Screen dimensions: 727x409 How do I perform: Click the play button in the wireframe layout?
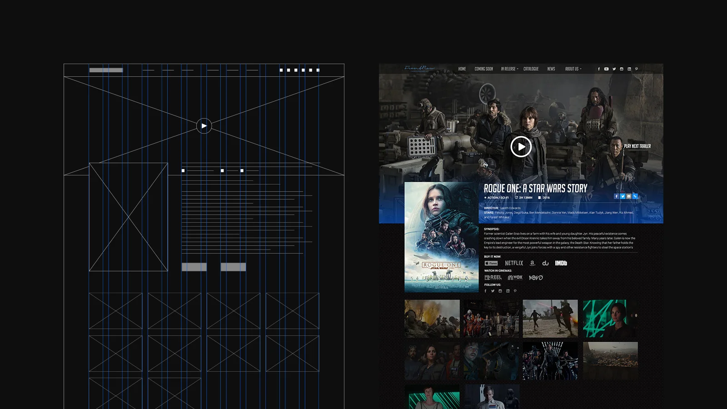204,126
